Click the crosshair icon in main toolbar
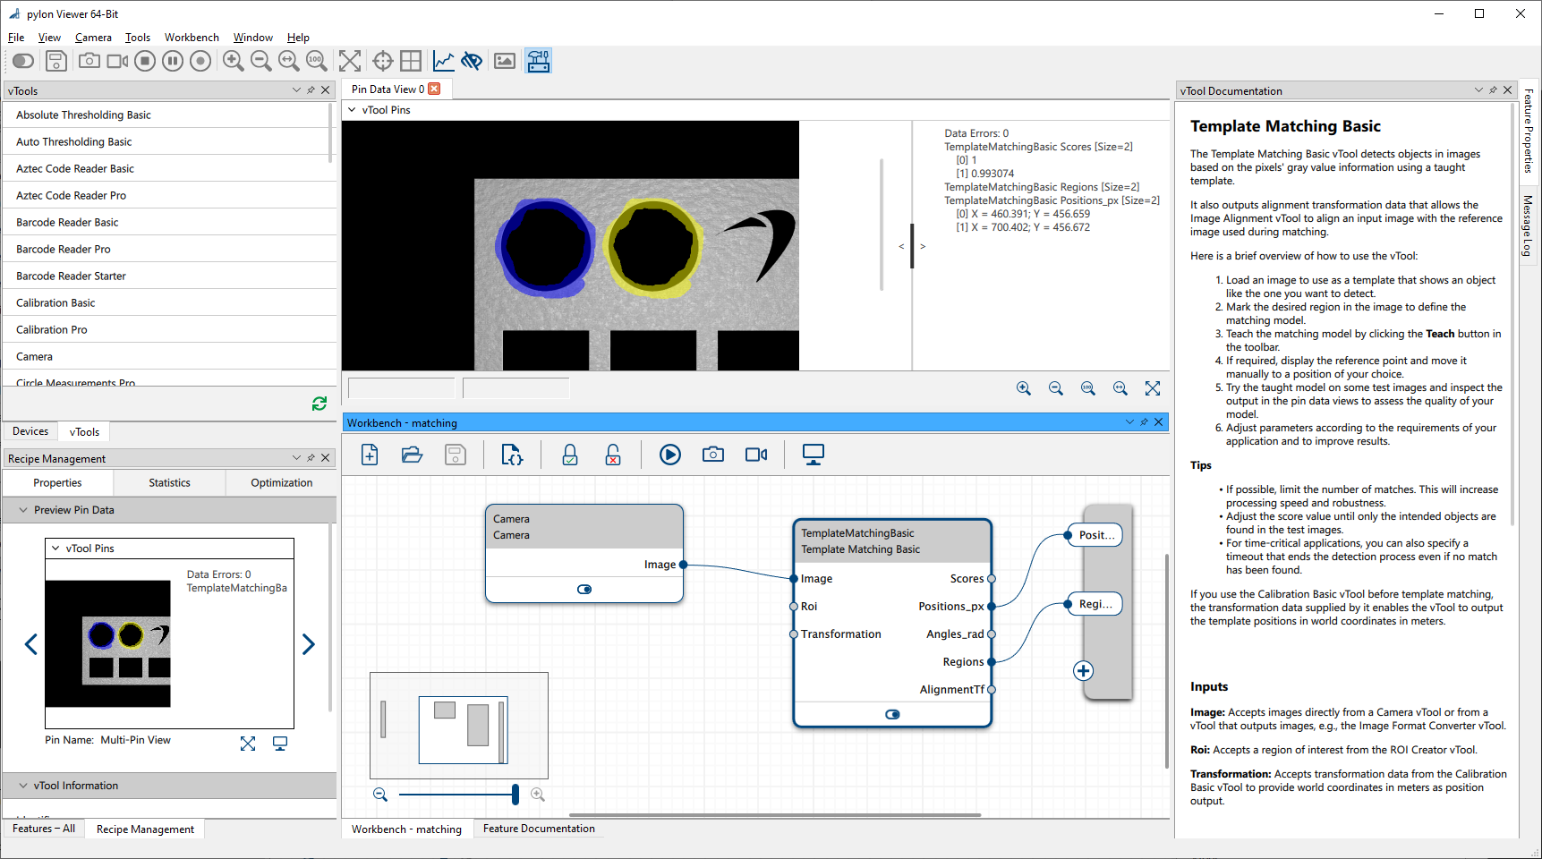The image size is (1542, 859). (x=383, y=61)
